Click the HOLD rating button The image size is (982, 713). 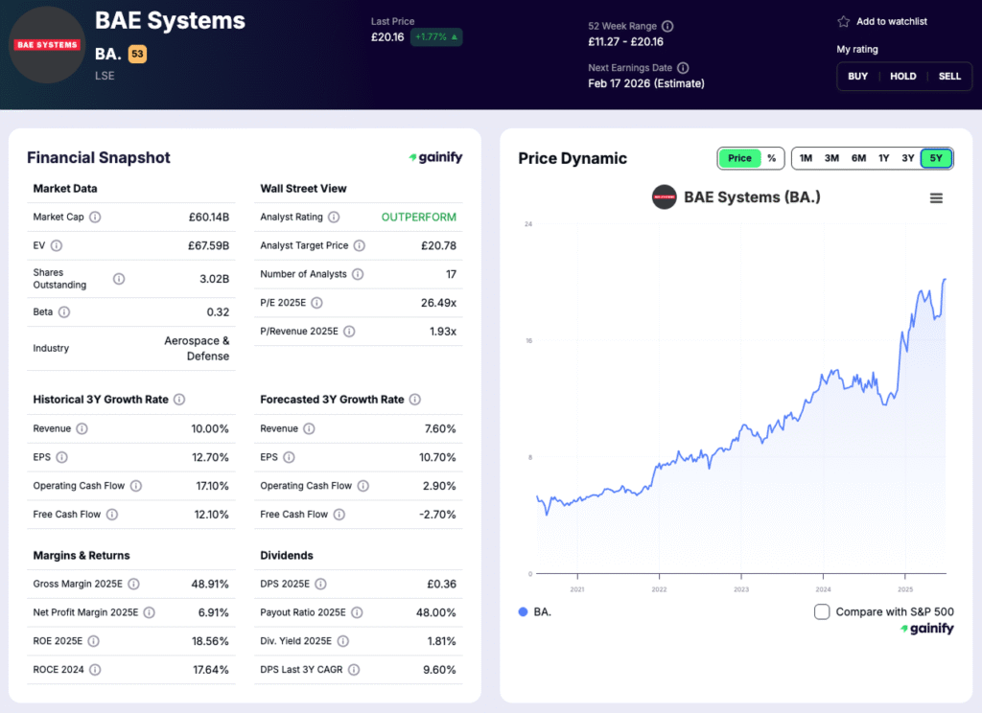coord(902,77)
